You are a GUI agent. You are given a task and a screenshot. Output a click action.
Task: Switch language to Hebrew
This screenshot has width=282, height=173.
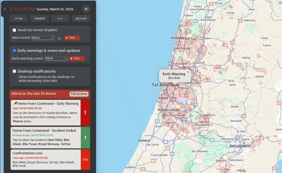coord(19,18)
